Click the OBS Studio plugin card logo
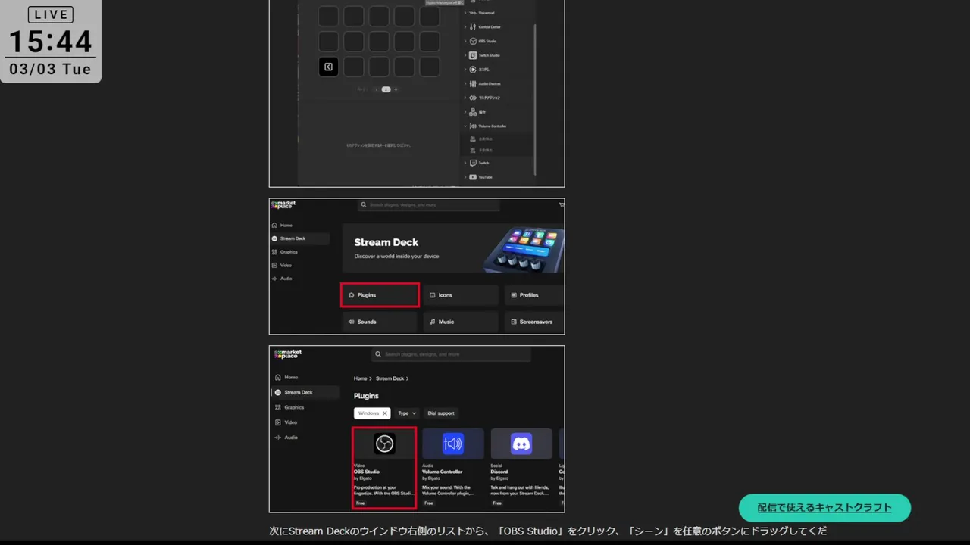This screenshot has height=545, width=970. [x=384, y=444]
